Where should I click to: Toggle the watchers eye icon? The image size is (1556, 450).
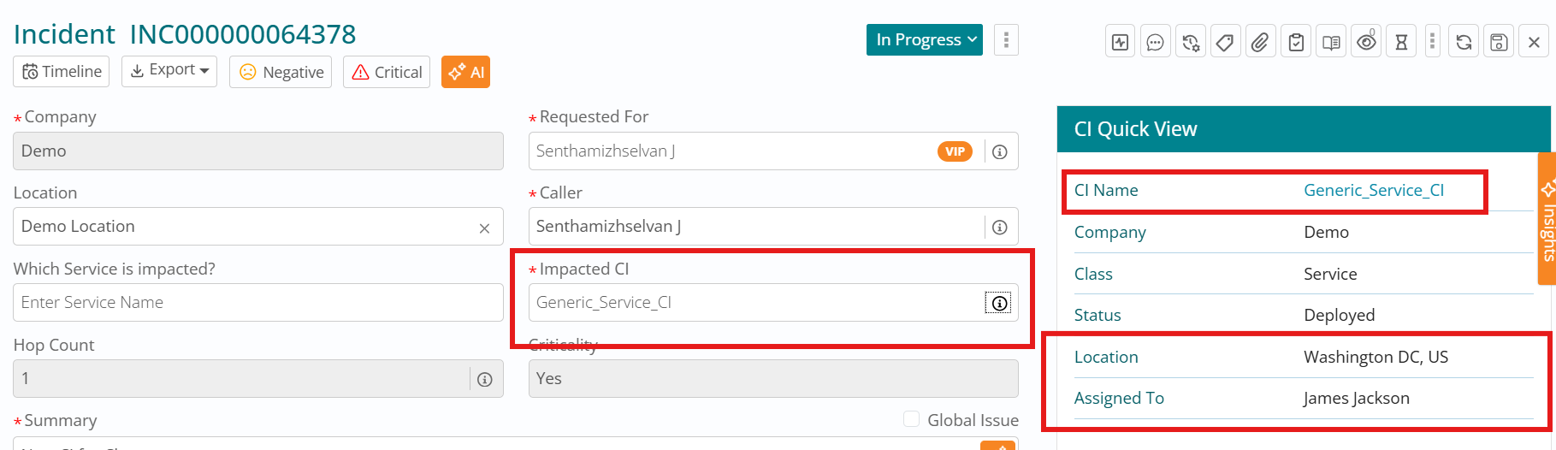1366,42
